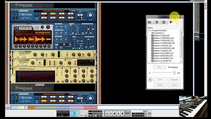Select loop slot 2 on upper Dr. OctoRex
The width and height of the screenshot is (211, 119).
(53, 14)
